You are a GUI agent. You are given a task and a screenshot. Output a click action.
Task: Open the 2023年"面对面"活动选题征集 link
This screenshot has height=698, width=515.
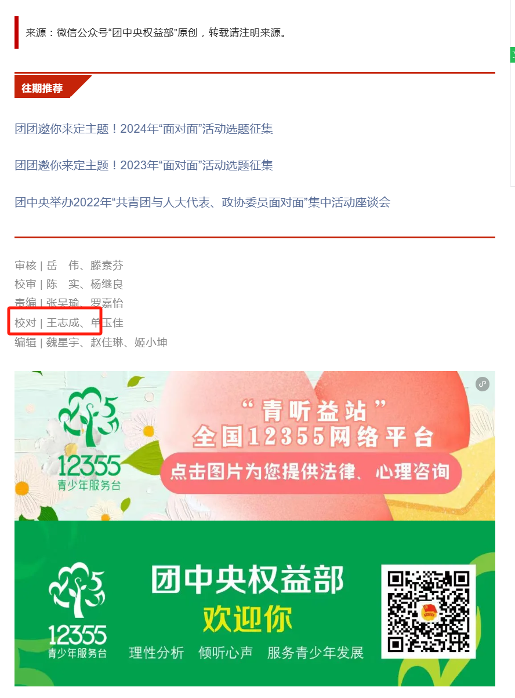click(x=144, y=166)
